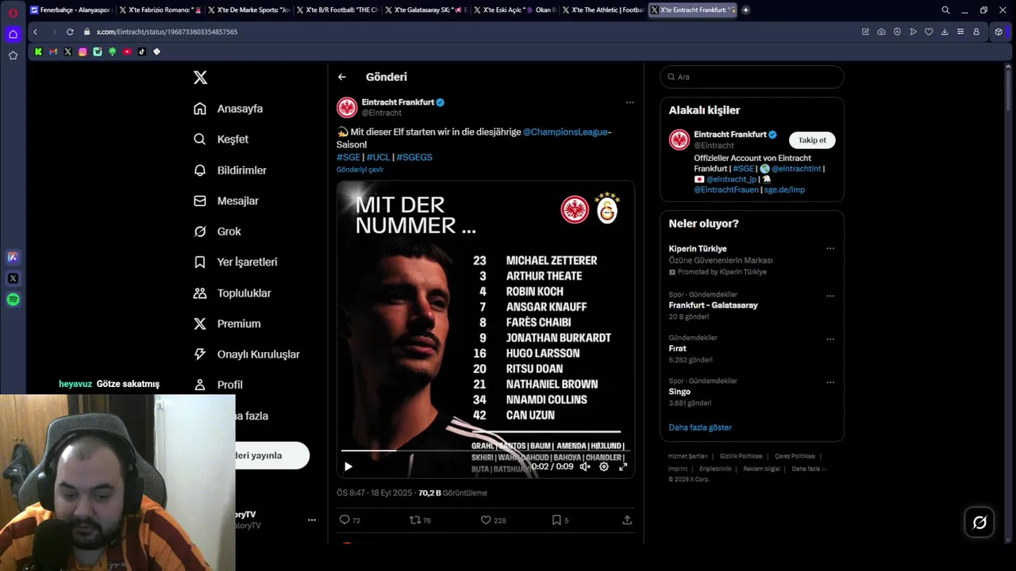Open the TikTok bookmark icon
1016x571 pixels.
point(142,52)
